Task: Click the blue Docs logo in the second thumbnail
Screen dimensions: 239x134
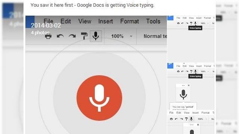Action: [x=170, y=66]
